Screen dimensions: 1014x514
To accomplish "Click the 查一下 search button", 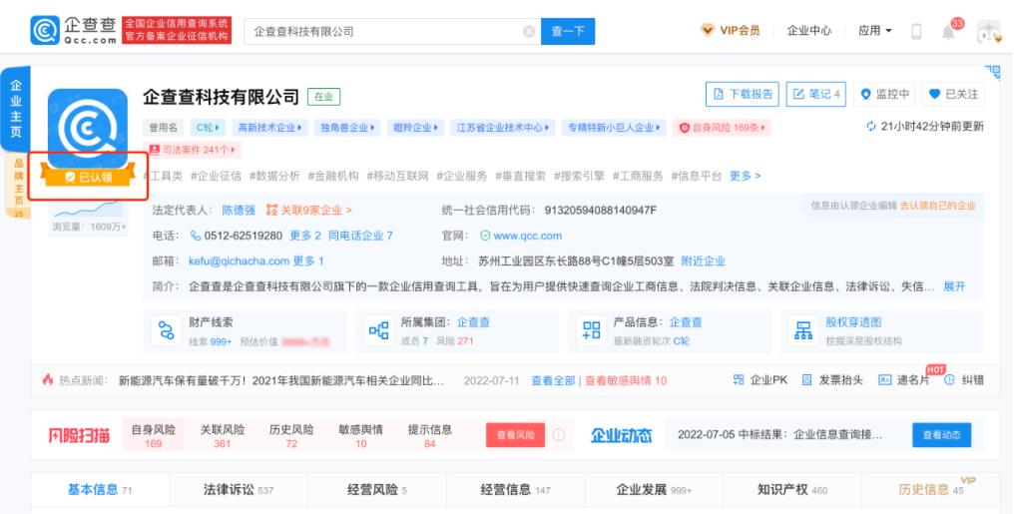I will [568, 31].
